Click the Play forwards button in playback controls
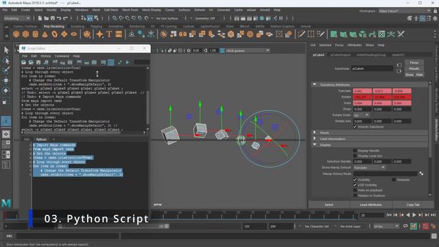This screenshot has width=439, height=247. pos(414,215)
